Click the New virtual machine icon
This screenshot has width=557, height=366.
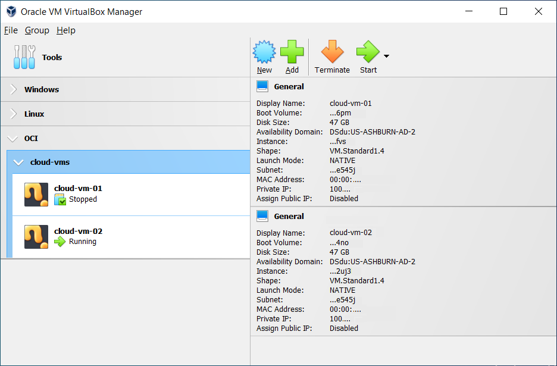point(264,52)
